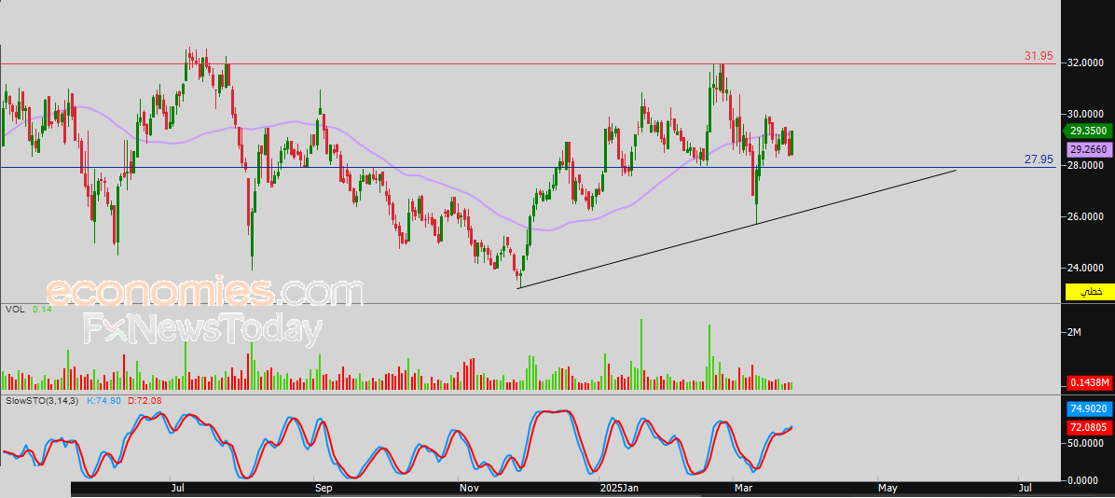Click the 27.95 support level label
Viewport: 1115px width, 498px height.
click(1039, 159)
